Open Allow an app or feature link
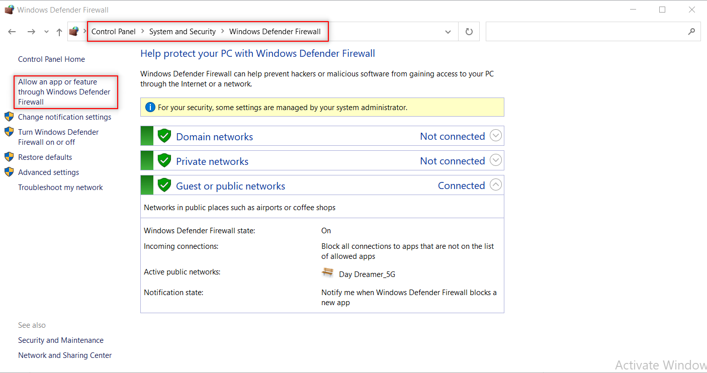Screen dimensions: 707x373 point(64,91)
